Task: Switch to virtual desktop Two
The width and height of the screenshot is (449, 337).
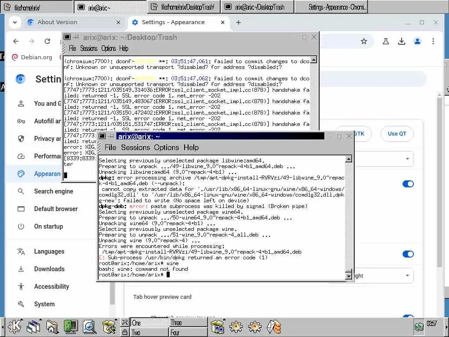Action: pyautogui.click(x=149, y=333)
